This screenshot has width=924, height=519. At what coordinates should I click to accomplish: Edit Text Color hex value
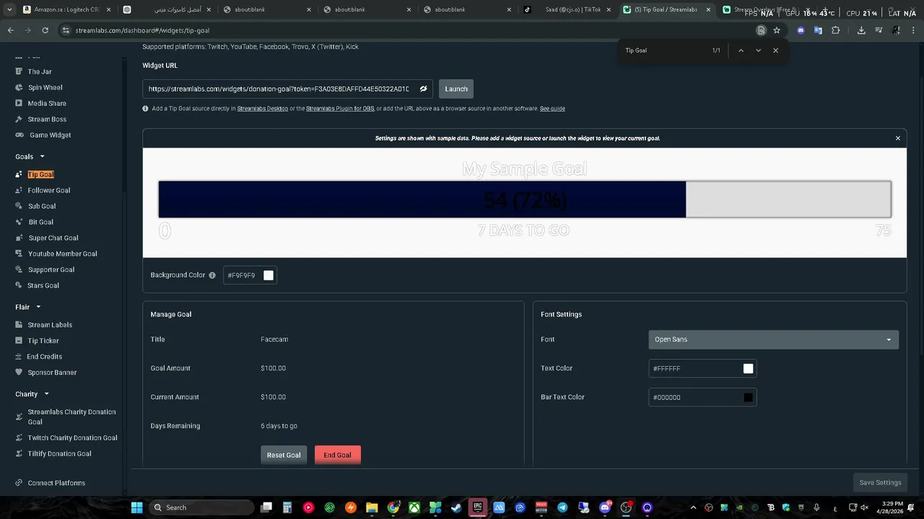[x=694, y=368]
